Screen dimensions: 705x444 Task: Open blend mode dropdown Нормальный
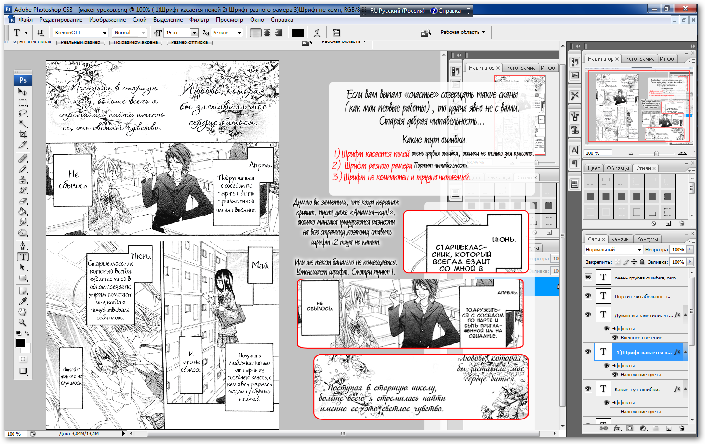click(x=613, y=249)
